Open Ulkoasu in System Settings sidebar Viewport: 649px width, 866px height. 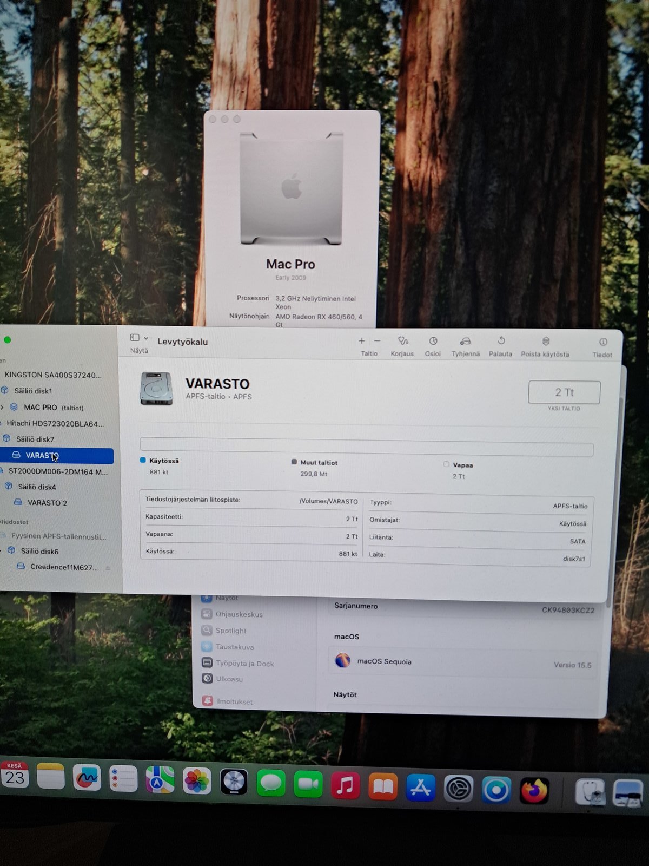pyautogui.click(x=223, y=679)
